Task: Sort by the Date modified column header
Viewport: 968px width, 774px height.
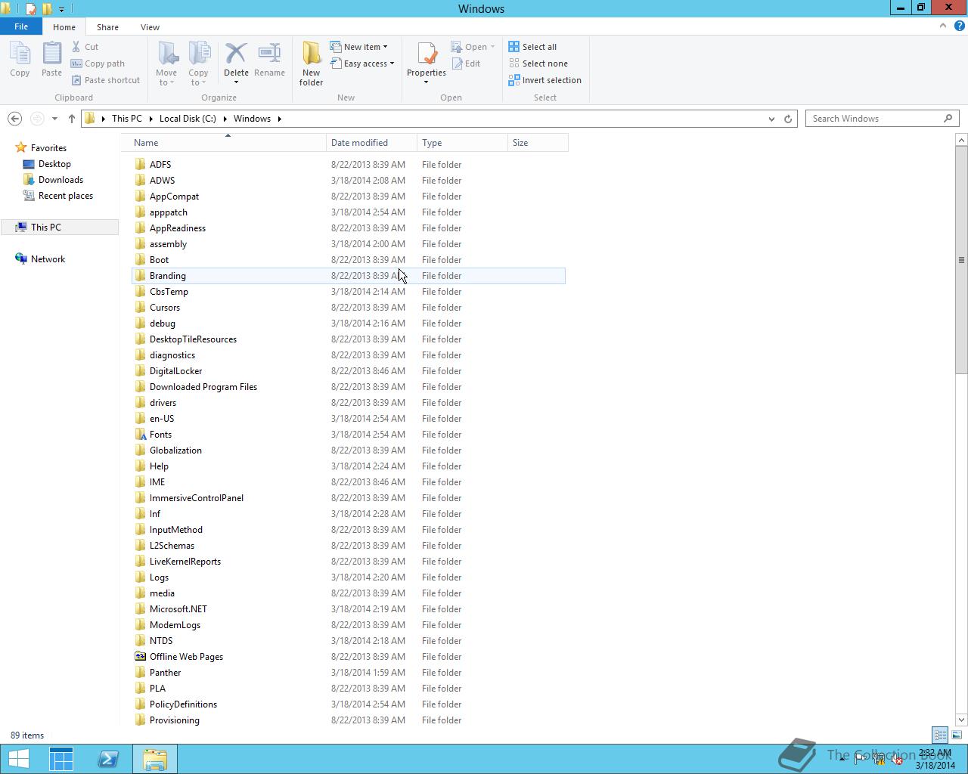Action: coord(371,143)
